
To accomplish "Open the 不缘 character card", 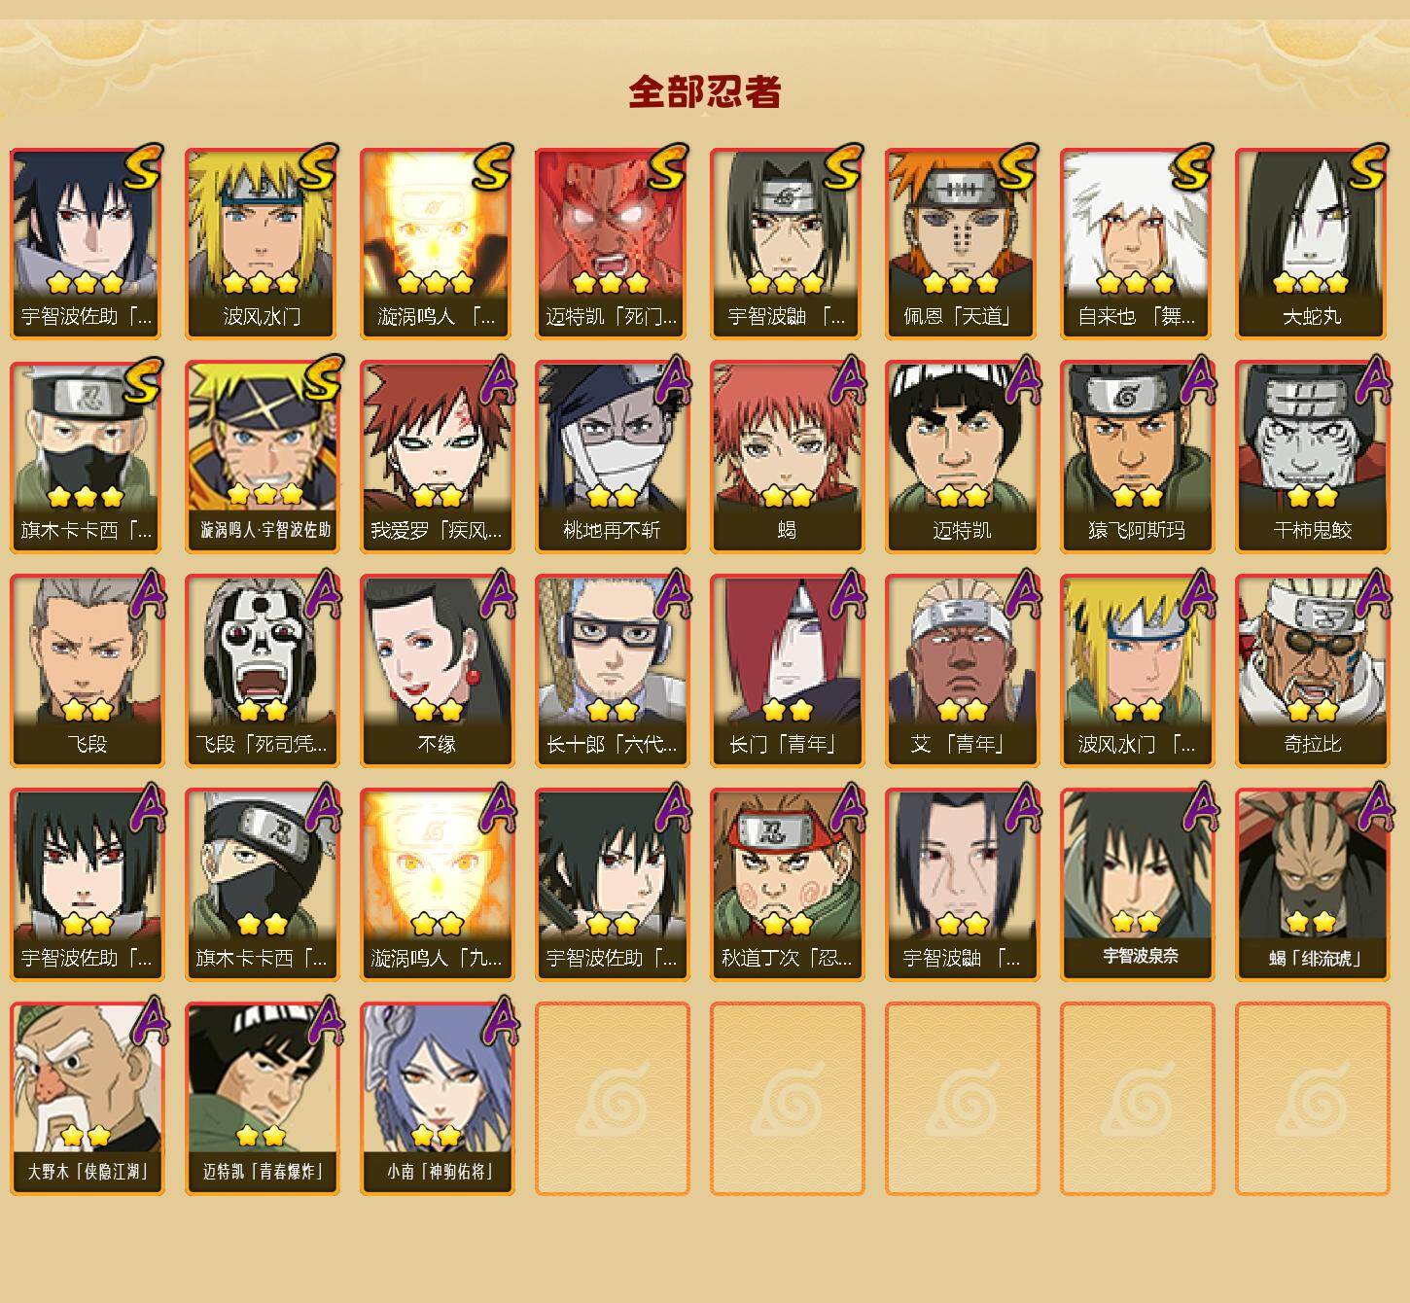I will (437, 671).
